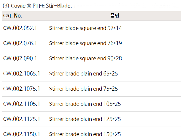Select Stirrer blade square end 76*19

pos(85,43)
